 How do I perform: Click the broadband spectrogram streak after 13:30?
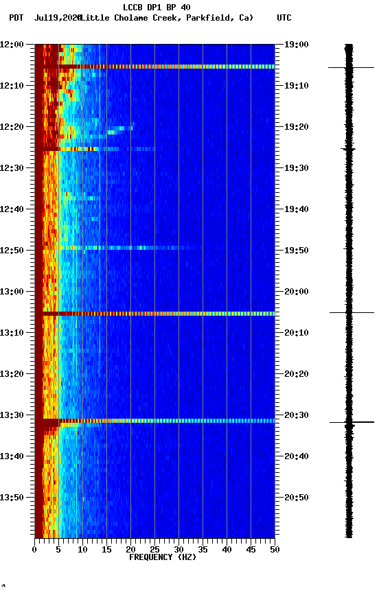[x=154, y=421]
